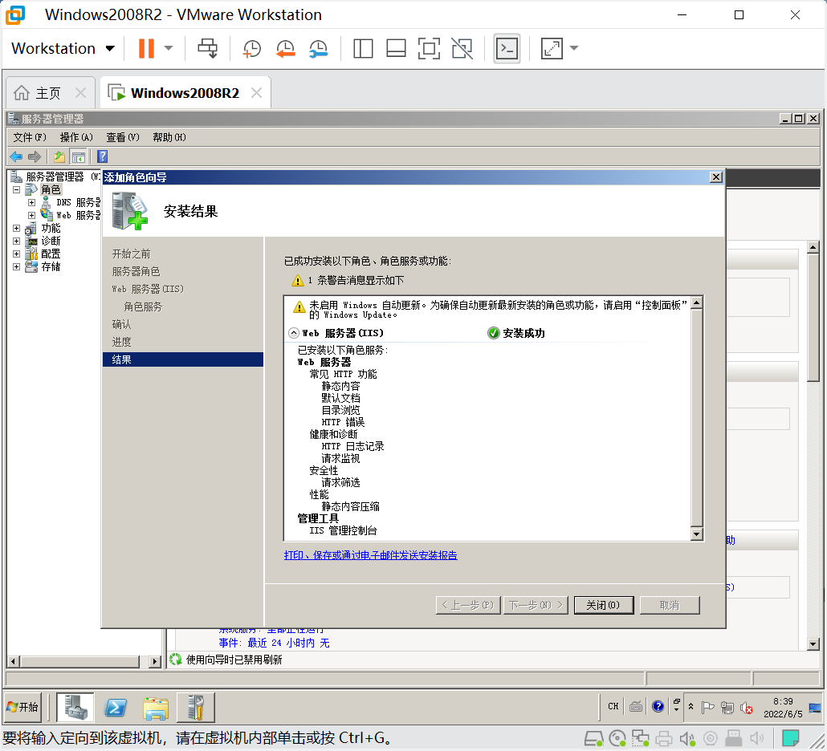
Task: Switch to Unity mode
Action: [462, 48]
